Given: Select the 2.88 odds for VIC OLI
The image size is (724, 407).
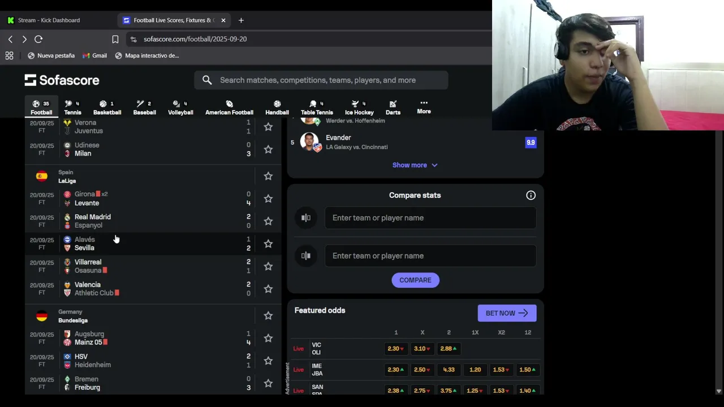Looking at the screenshot, I should (x=449, y=349).
